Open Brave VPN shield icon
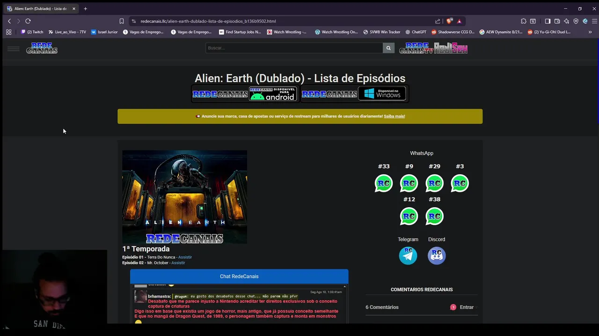599x336 pixels. [576, 21]
